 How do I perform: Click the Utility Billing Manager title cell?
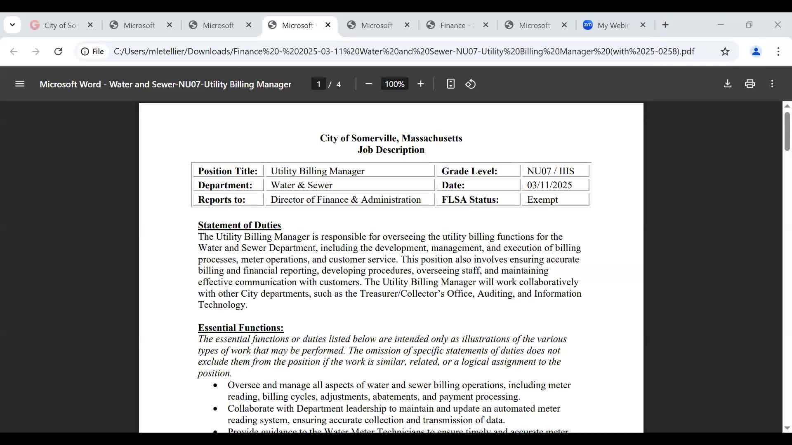click(x=350, y=171)
